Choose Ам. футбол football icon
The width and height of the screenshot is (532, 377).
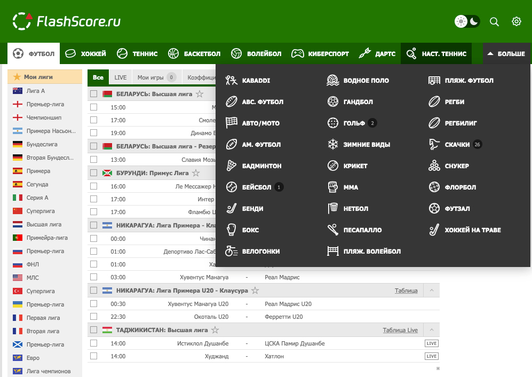(232, 144)
